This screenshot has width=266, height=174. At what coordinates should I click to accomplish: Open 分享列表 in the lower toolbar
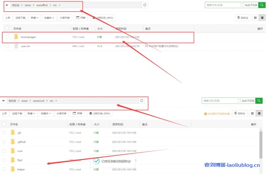click(x=62, y=113)
